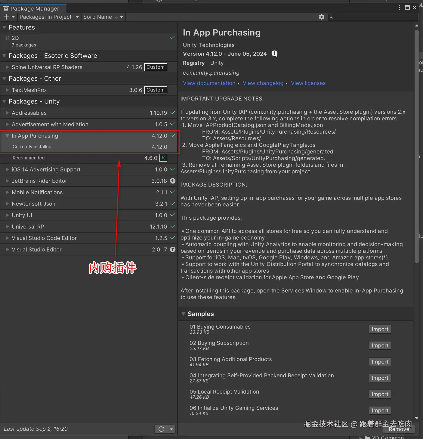Screen dimensions: 423x439
Task: Click the 2D feature layers icon
Action: (x=7, y=38)
